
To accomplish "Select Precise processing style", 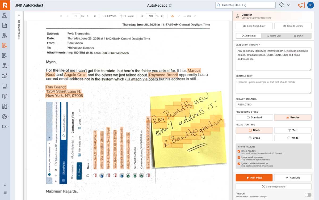I will pos(293,117).
